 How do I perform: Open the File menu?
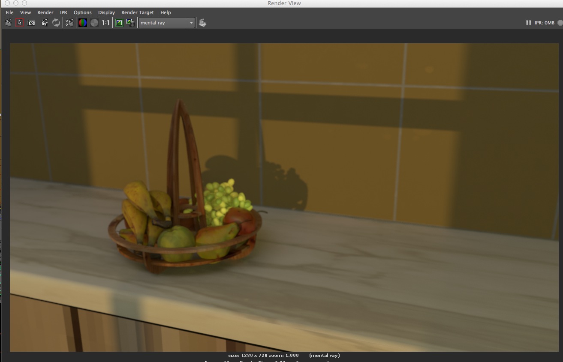9,12
